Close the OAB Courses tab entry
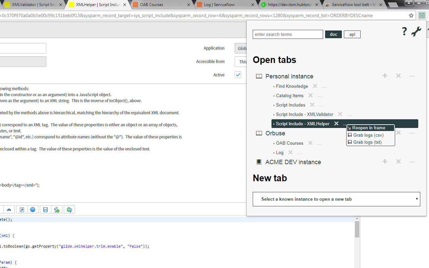The height and width of the screenshot is (268, 429). point(310,143)
